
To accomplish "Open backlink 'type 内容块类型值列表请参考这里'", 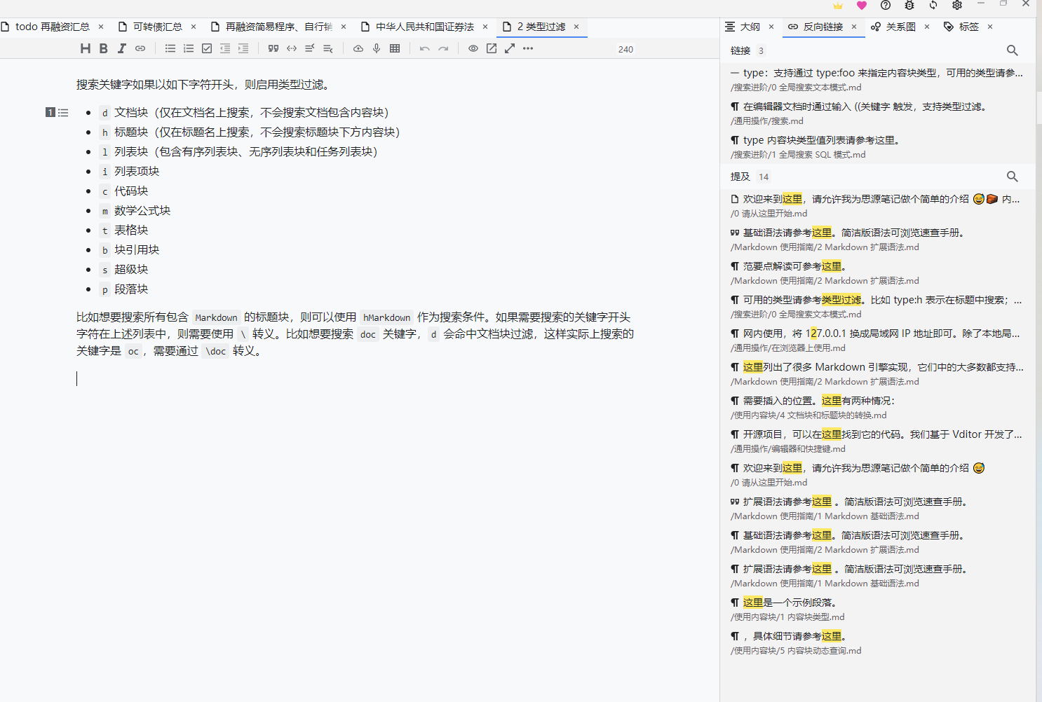I will point(877,146).
